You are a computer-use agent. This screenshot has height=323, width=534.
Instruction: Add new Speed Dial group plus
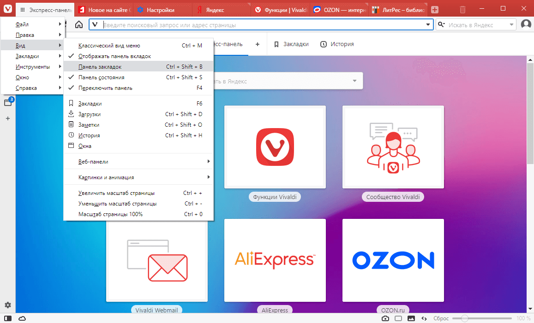coord(258,44)
